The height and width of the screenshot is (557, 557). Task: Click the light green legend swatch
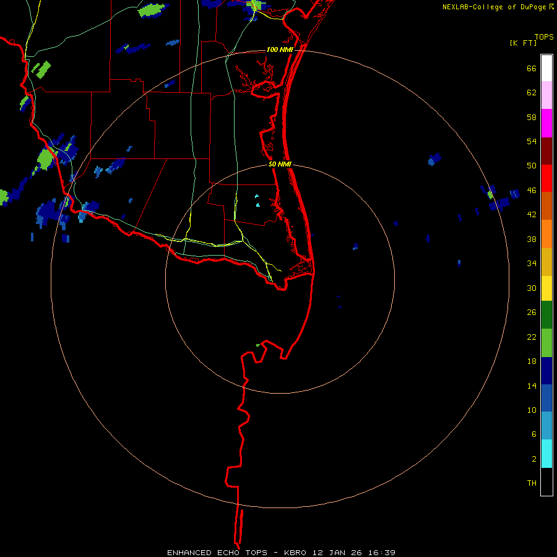[x=546, y=343]
